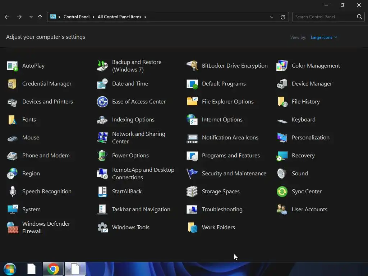Open the Sound speaker icon
The image size is (368, 276).
[282, 174]
